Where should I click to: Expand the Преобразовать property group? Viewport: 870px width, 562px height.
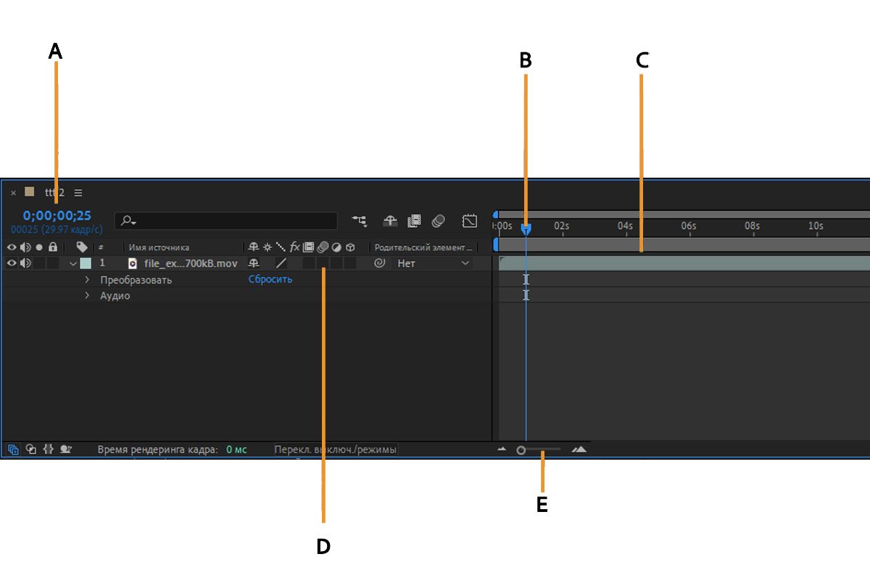(x=87, y=279)
